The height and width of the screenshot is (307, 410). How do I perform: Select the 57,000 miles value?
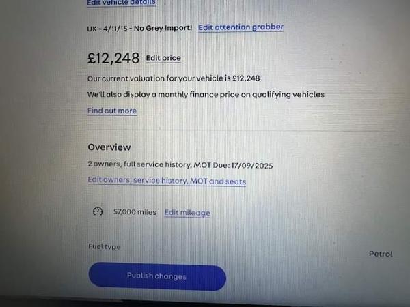coord(135,212)
